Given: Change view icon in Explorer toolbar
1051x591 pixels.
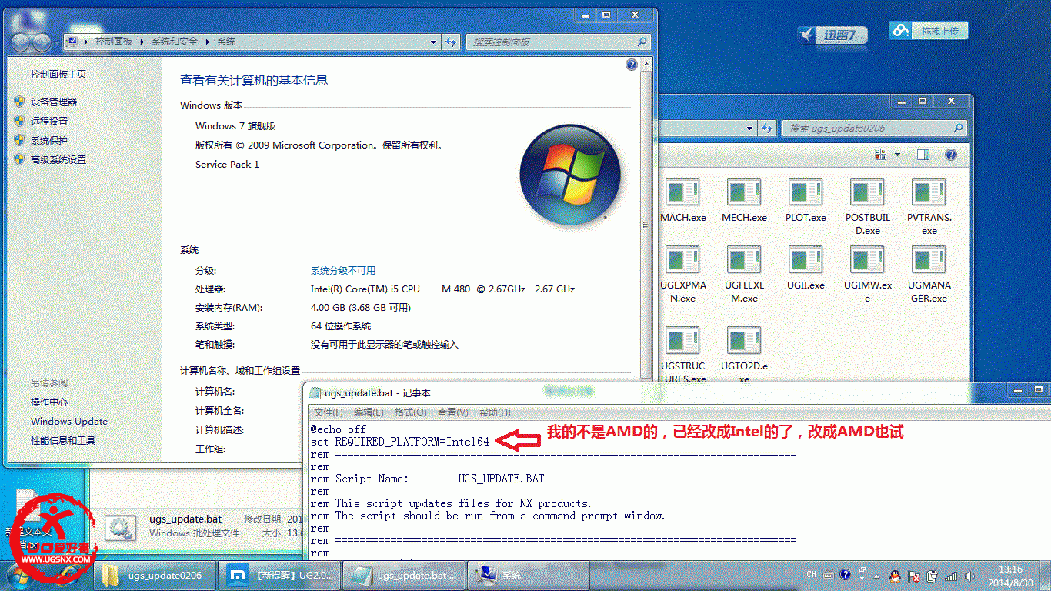Looking at the screenshot, I should [883, 155].
